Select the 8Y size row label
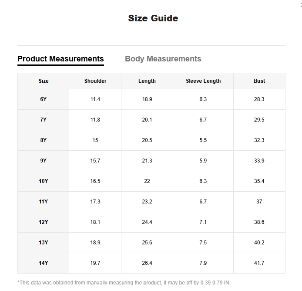Image resolution: width=302 pixels, height=291 pixels. [44, 140]
